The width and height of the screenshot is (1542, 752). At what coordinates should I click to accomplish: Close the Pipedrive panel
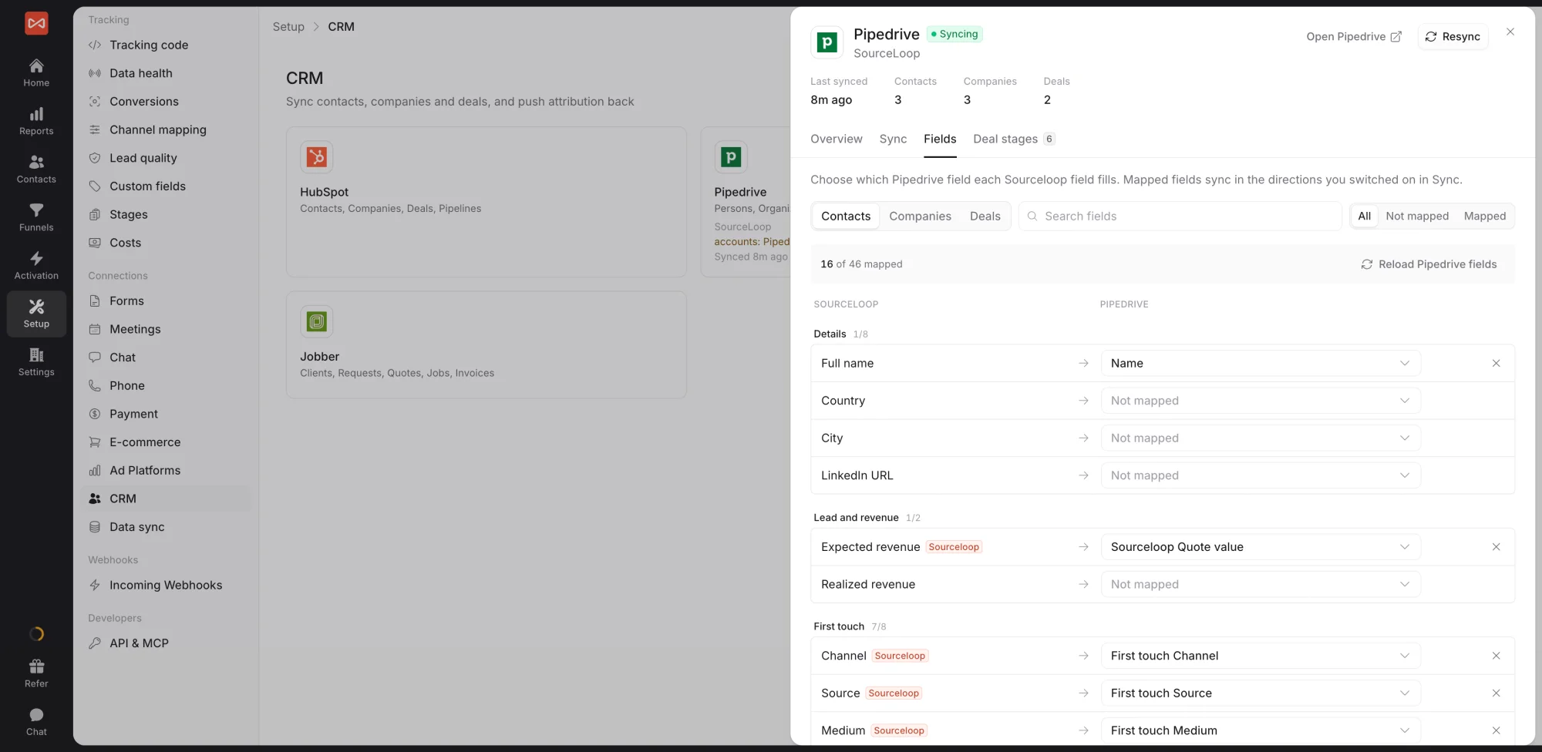pyautogui.click(x=1510, y=32)
